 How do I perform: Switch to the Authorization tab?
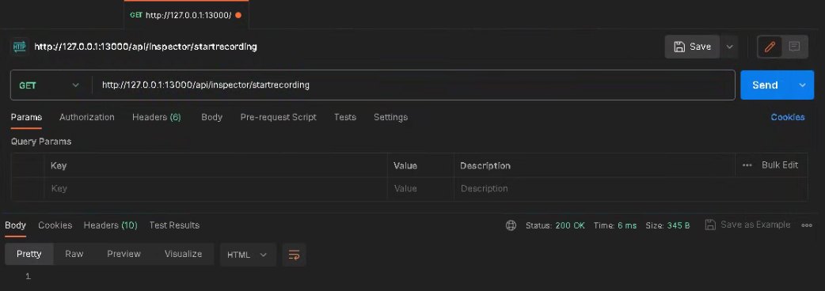pyautogui.click(x=87, y=117)
